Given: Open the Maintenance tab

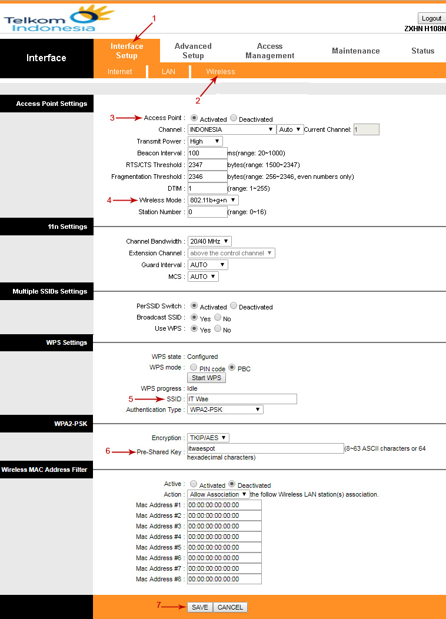Looking at the screenshot, I should coord(355,51).
